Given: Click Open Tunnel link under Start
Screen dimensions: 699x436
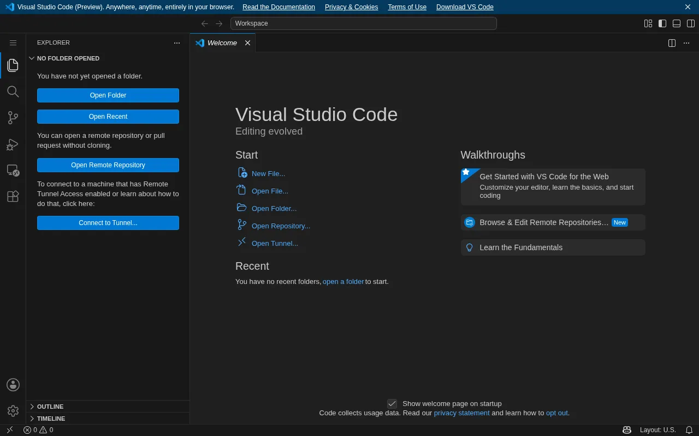Looking at the screenshot, I should pyautogui.click(x=275, y=243).
